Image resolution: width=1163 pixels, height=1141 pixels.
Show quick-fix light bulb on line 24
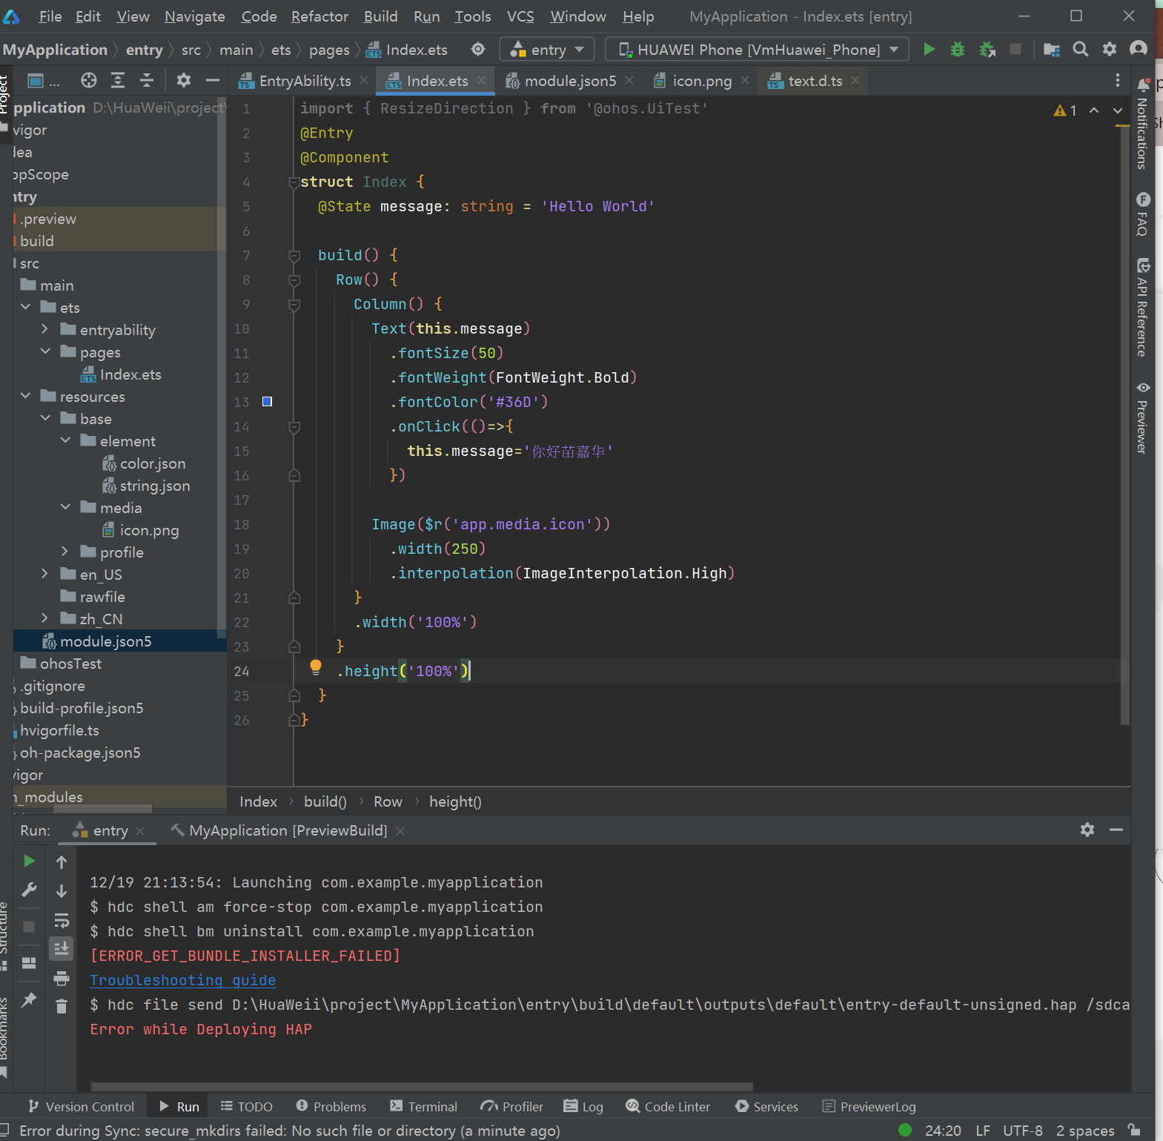(x=316, y=667)
